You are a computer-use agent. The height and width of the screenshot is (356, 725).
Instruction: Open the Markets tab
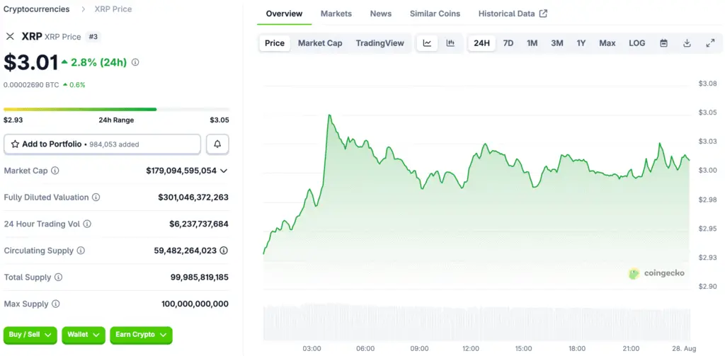(x=336, y=13)
